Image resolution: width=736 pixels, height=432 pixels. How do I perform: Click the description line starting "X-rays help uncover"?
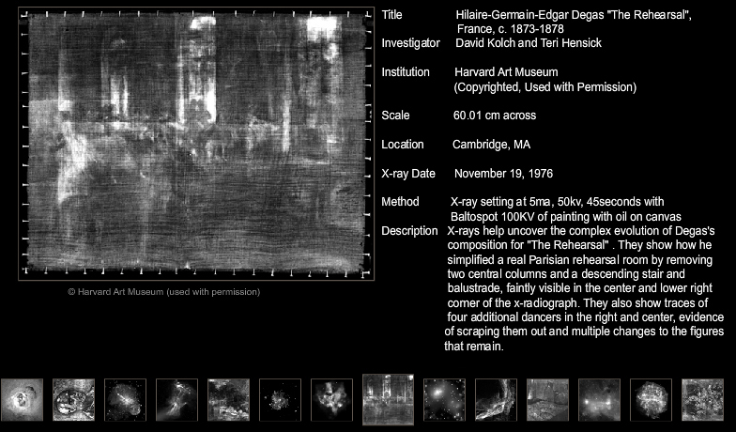[581, 231]
